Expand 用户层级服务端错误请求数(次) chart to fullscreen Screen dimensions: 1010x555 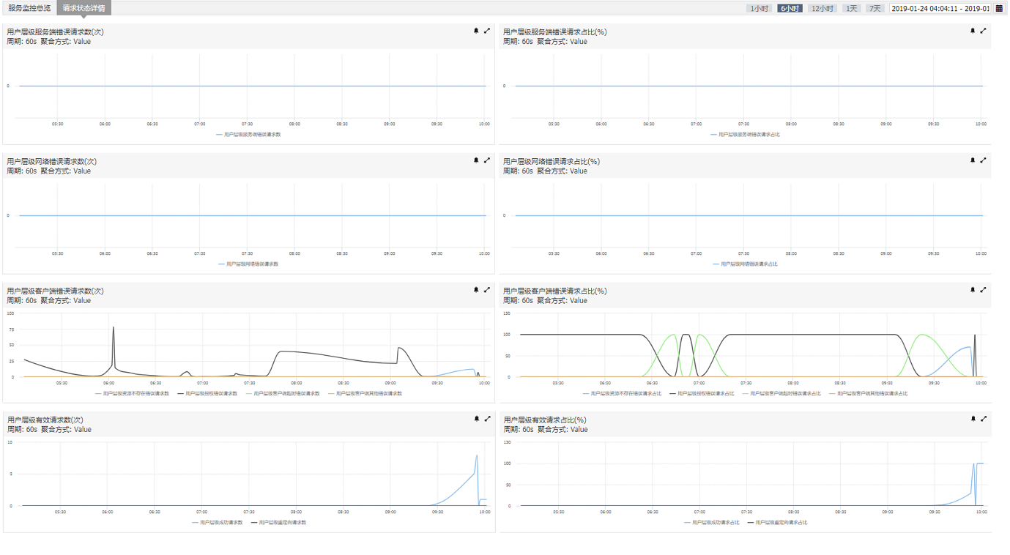[487, 31]
